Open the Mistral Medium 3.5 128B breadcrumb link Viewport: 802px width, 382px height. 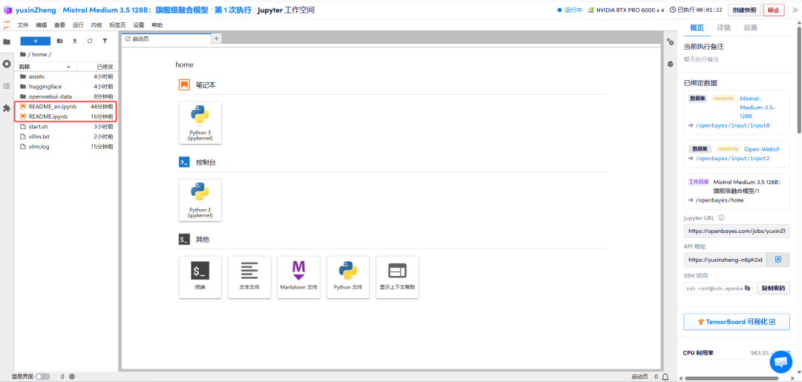coord(136,10)
